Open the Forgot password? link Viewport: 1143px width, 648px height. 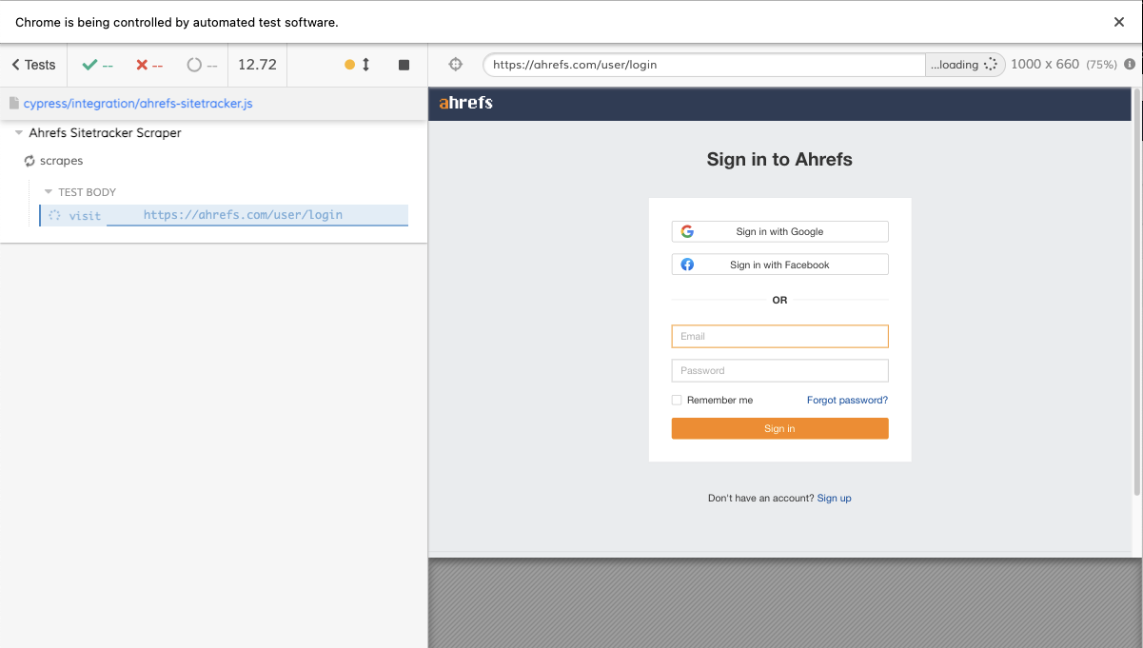click(847, 401)
